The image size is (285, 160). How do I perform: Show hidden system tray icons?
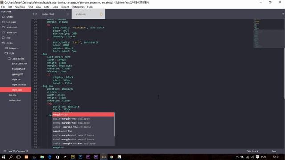point(237,157)
